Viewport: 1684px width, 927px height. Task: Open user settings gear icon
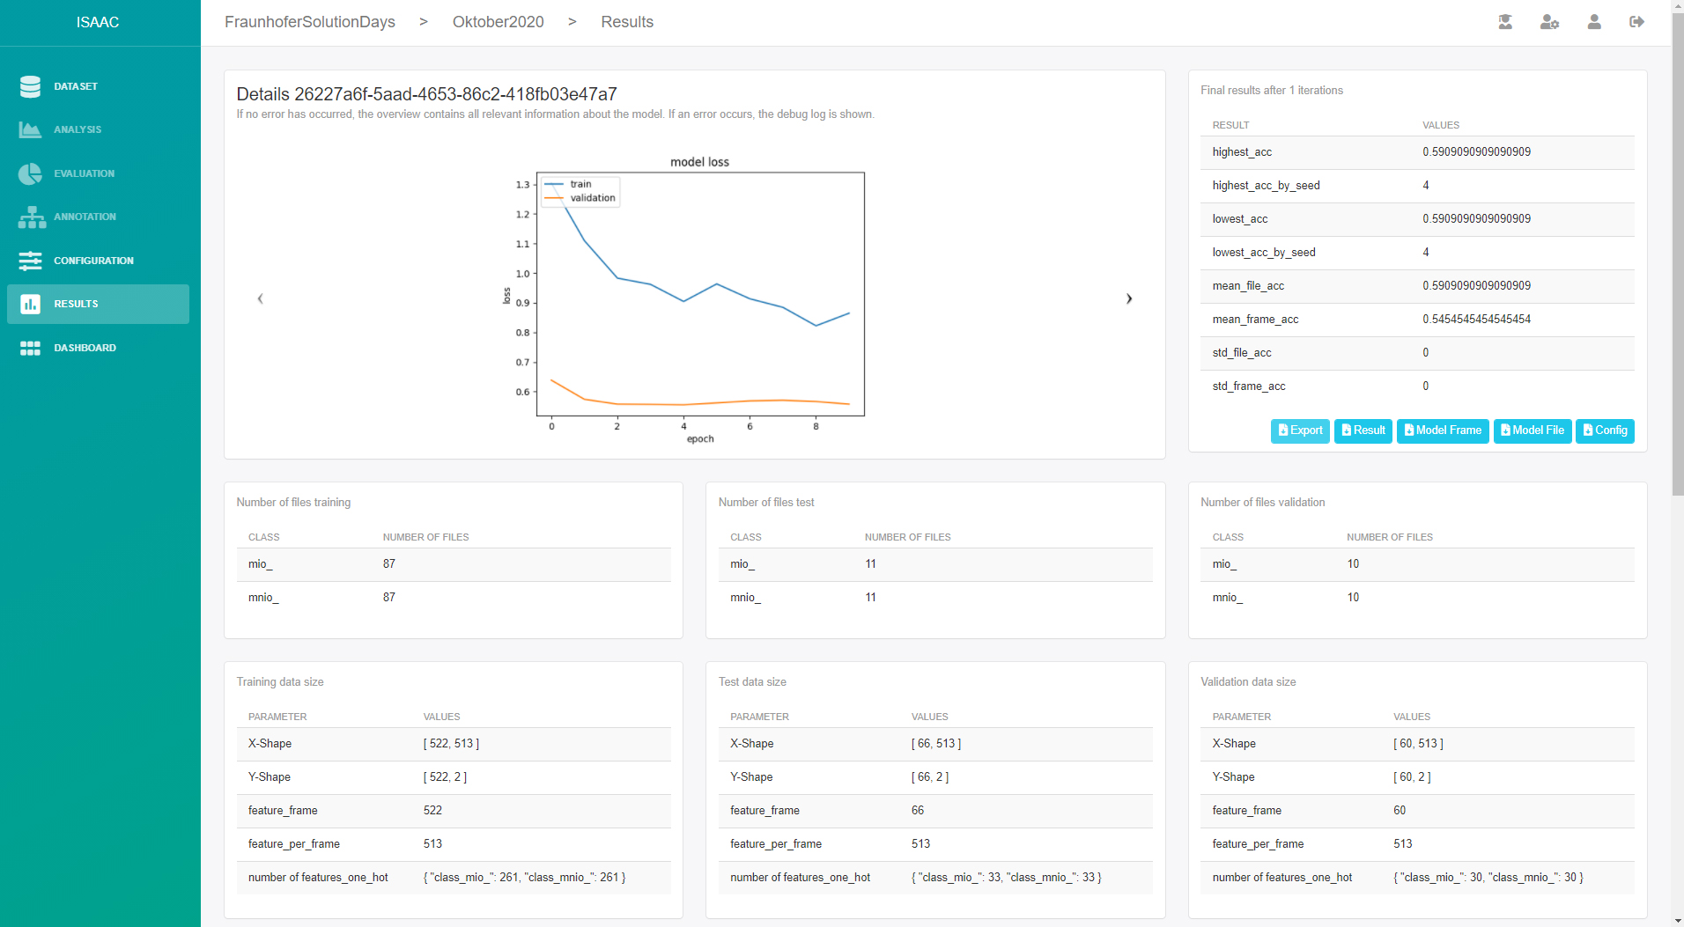click(1549, 22)
